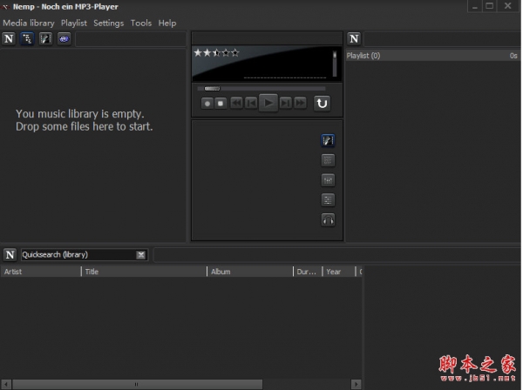Open the equalizer panel icon
This screenshot has height=390, width=523.
pyautogui.click(x=328, y=180)
